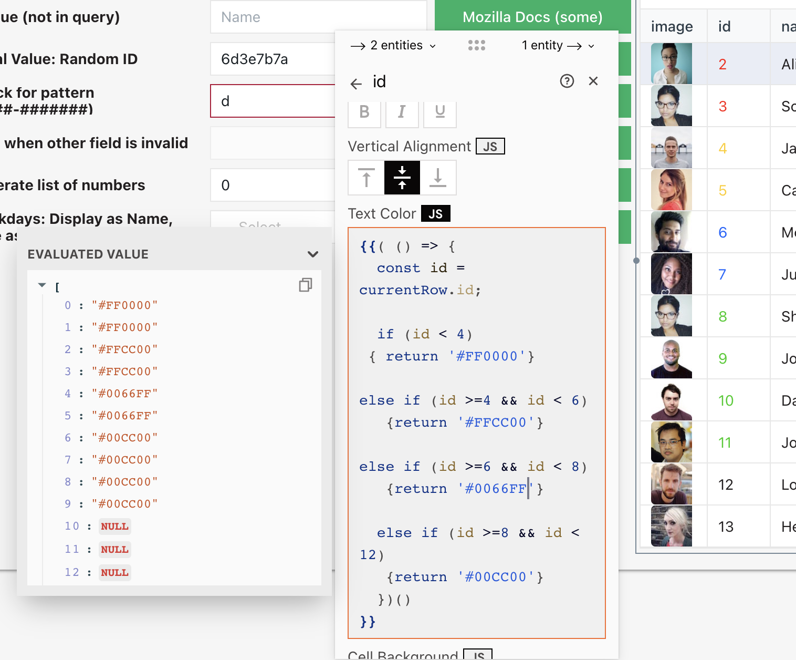Copy the evaluated value to clipboard
The image size is (796, 660).
305,285
